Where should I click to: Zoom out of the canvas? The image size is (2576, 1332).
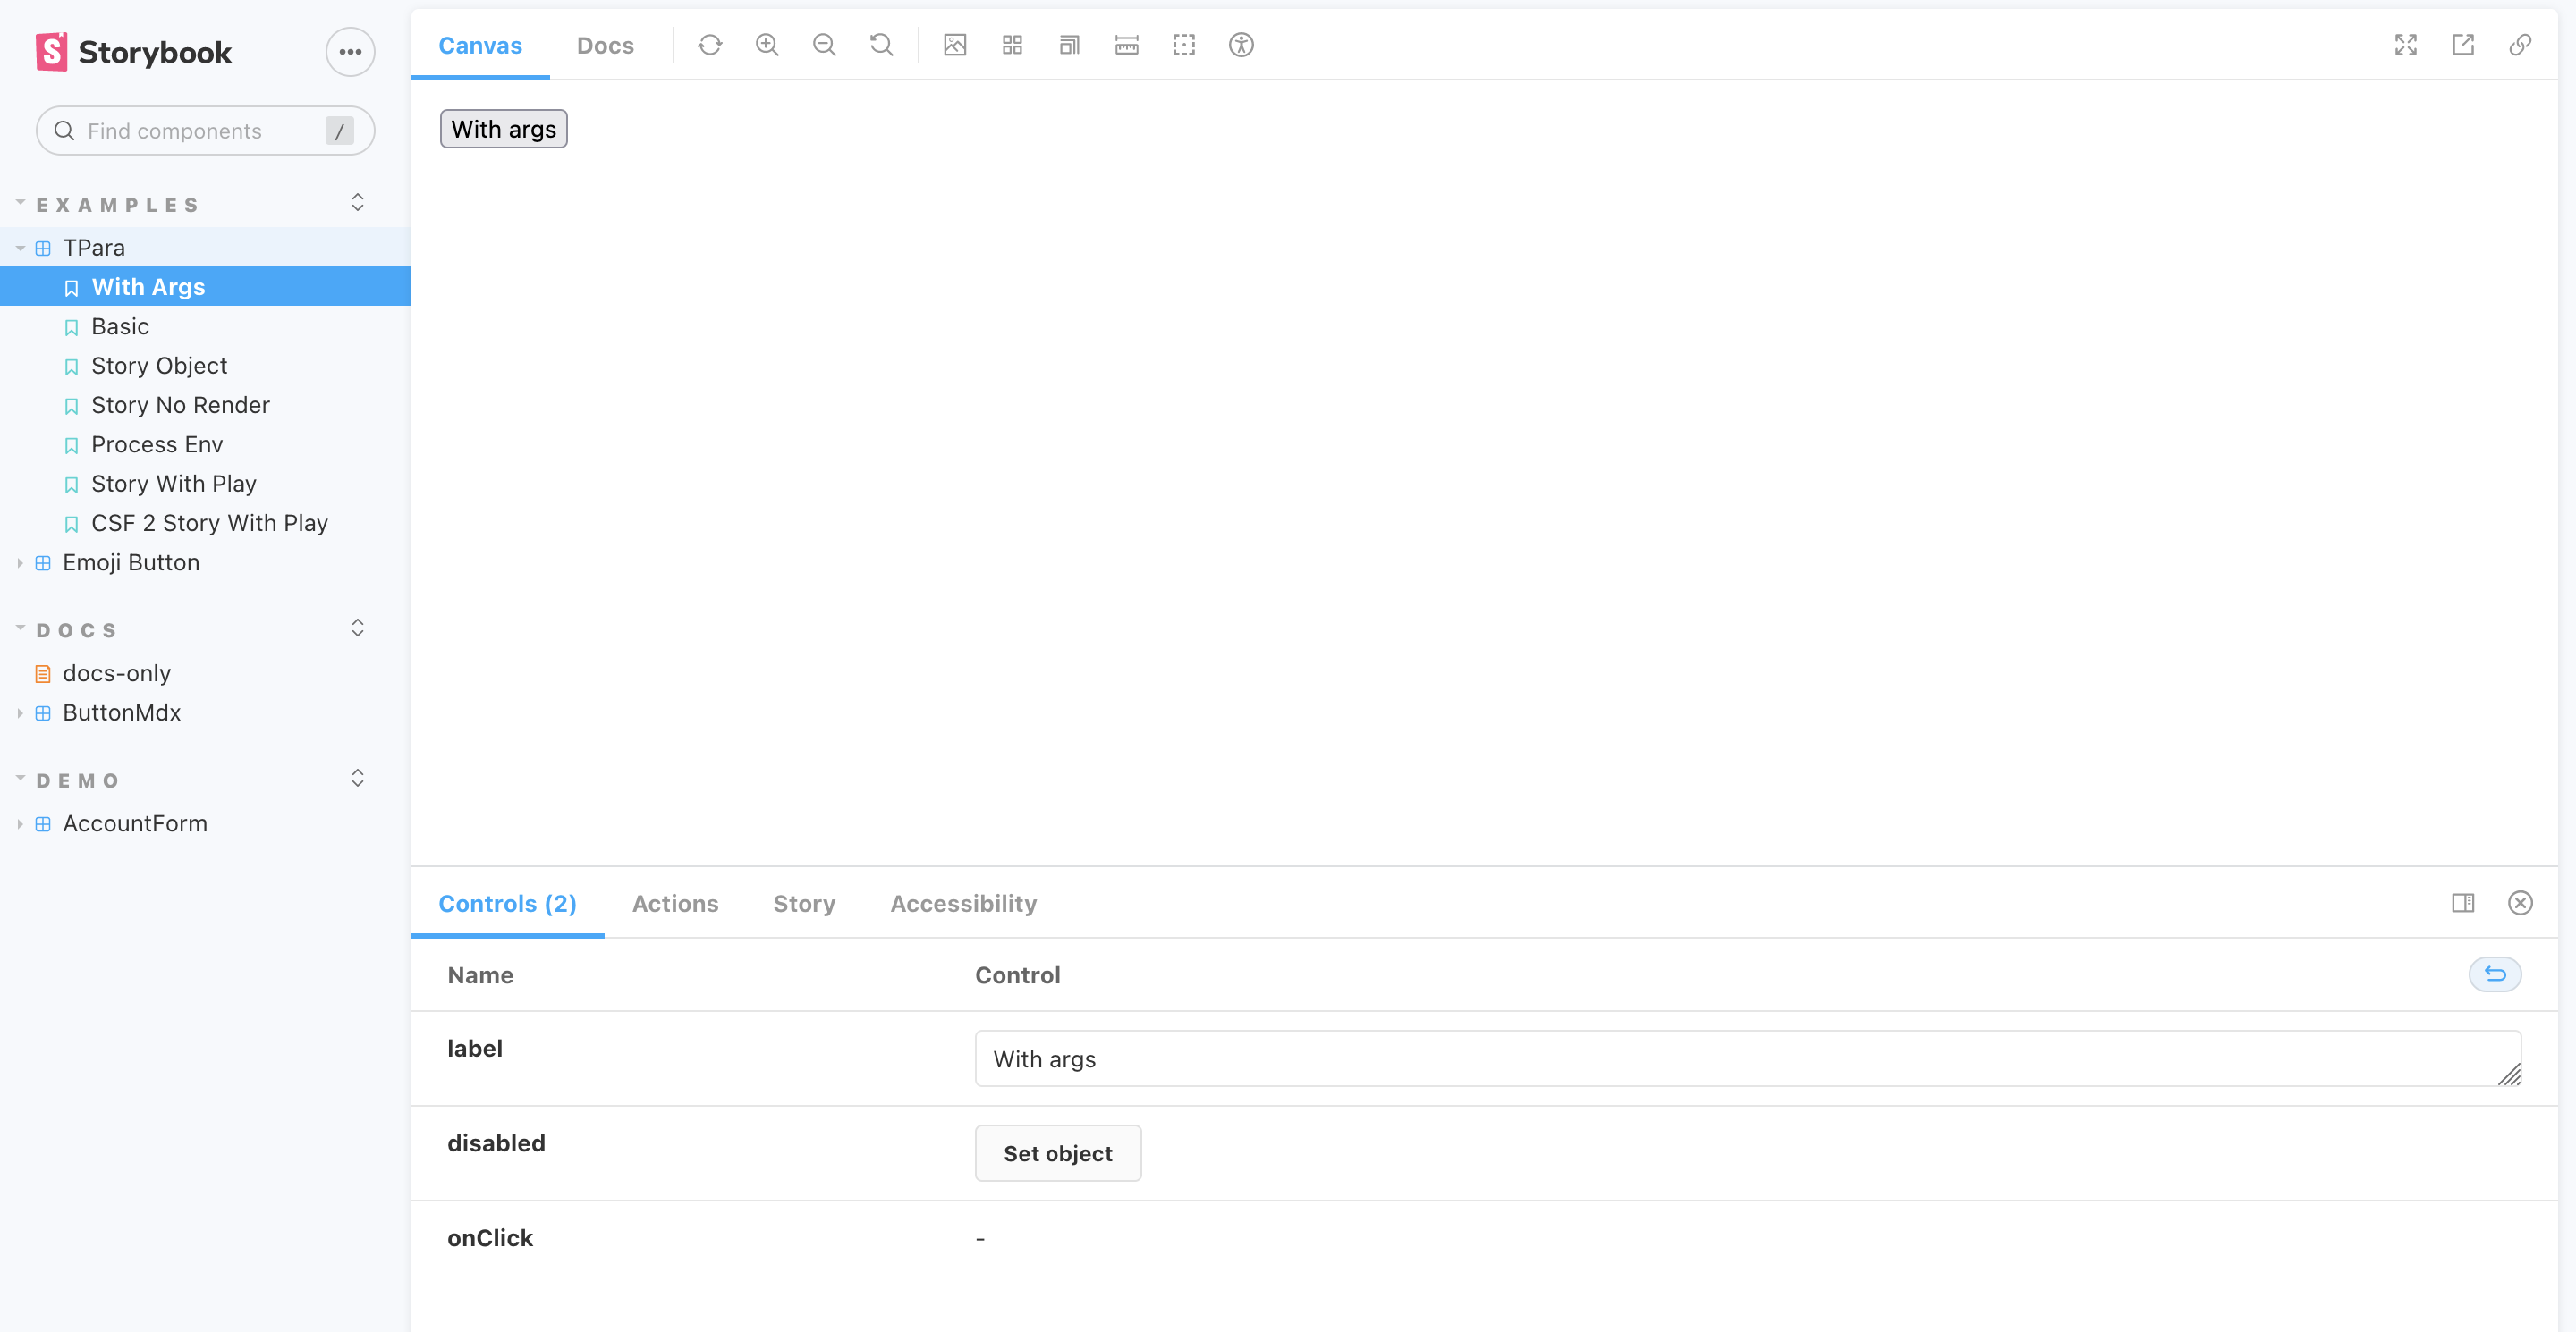[824, 45]
